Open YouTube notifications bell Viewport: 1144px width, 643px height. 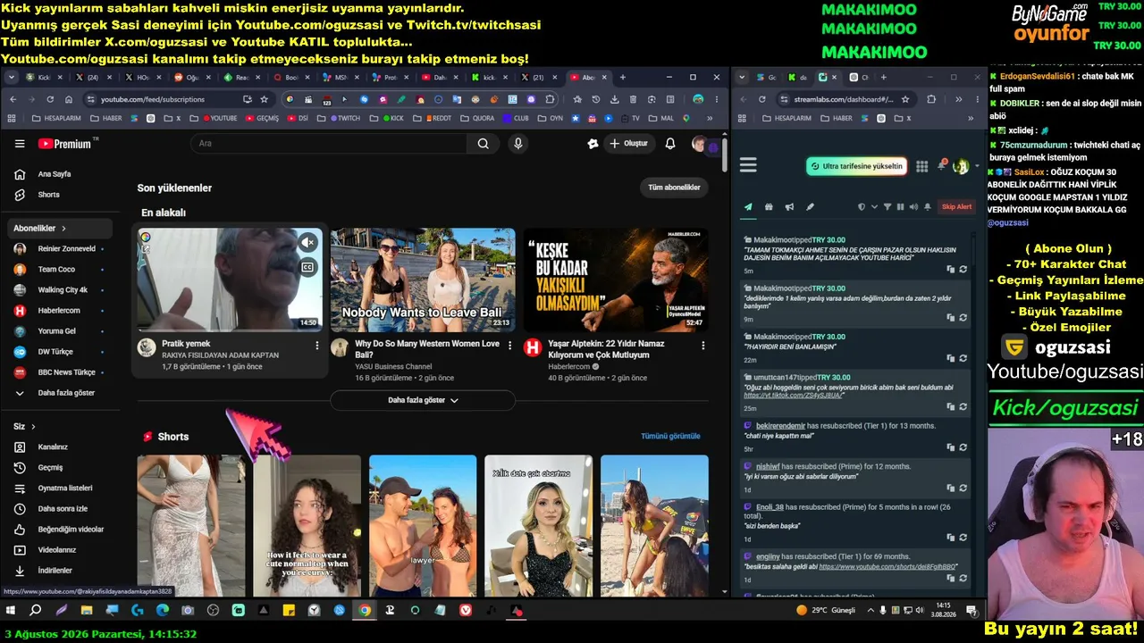670,144
